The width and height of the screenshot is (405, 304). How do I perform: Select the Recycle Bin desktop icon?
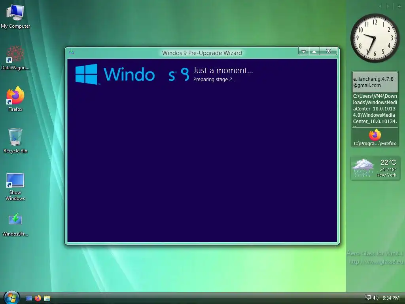[15, 141]
